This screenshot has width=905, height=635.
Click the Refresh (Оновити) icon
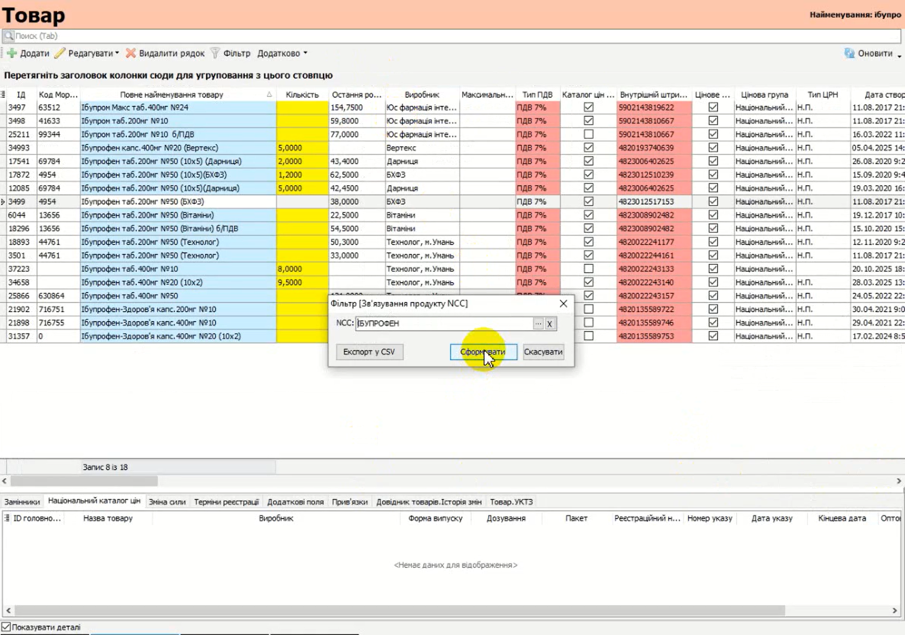849,53
